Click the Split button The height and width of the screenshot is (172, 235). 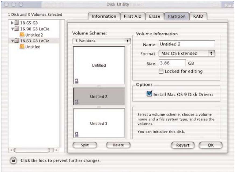85,145
